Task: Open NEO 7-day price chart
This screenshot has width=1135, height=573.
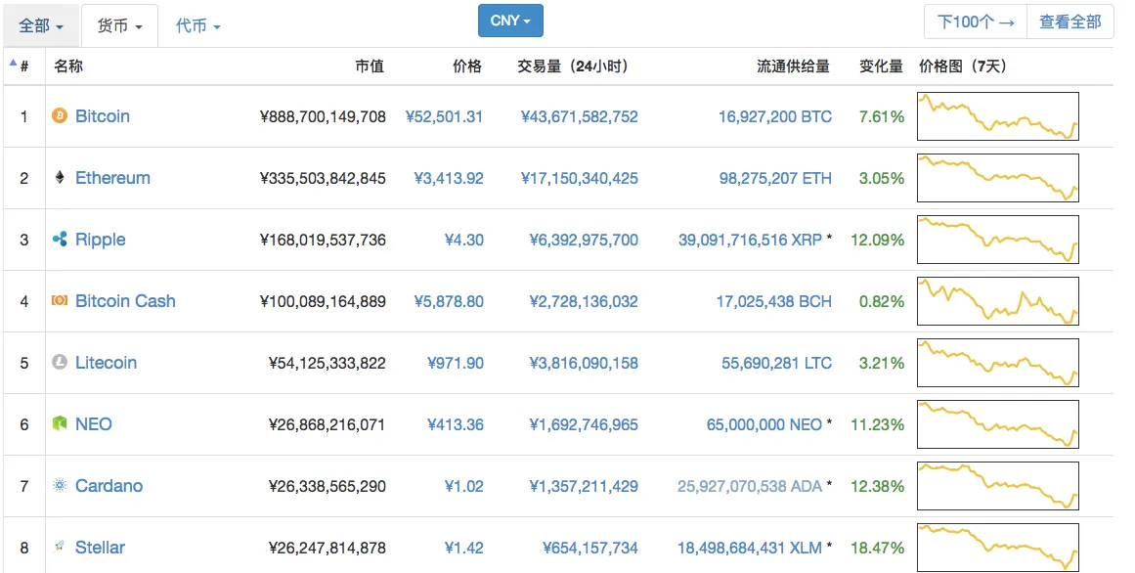Action: click(997, 423)
